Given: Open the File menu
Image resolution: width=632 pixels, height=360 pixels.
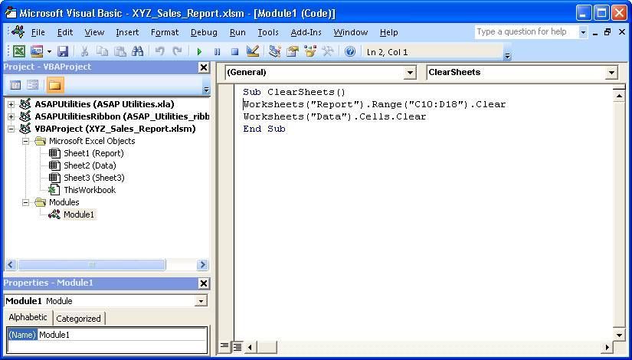Looking at the screenshot, I should pyautogui.click(x=38, y=32).
